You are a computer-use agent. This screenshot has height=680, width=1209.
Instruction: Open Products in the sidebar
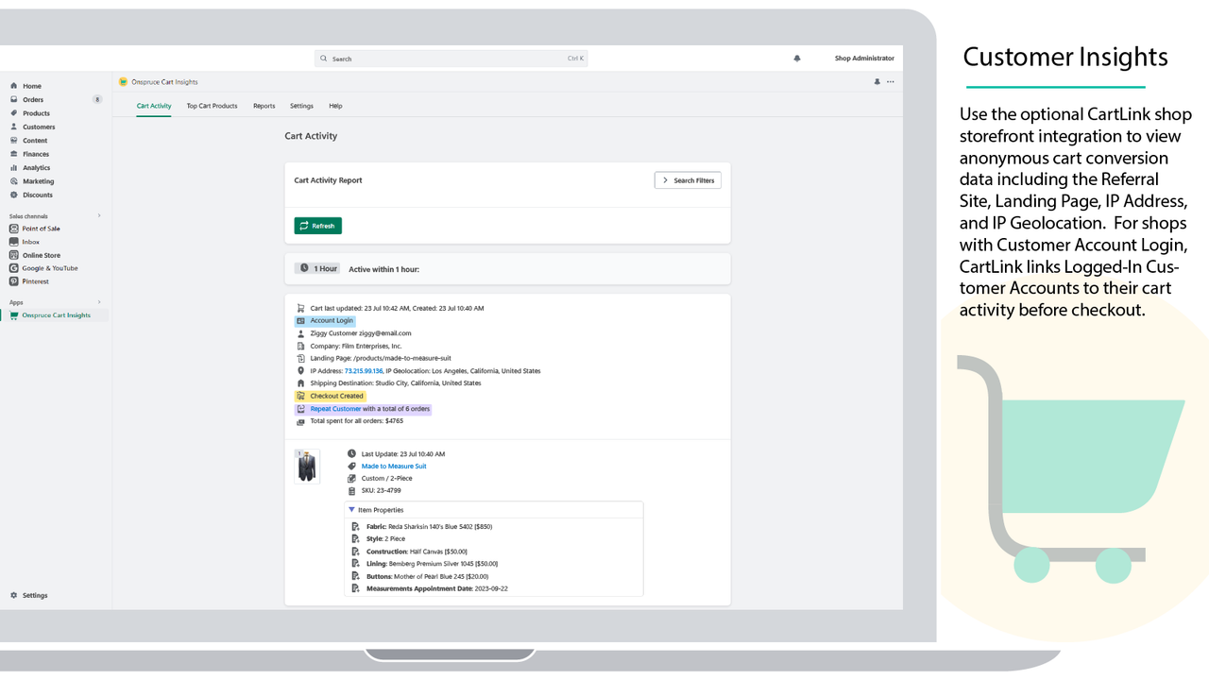[36, 113]
